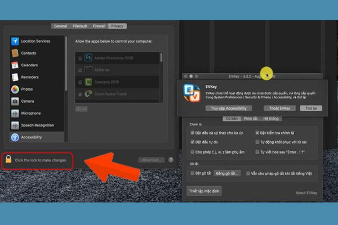Image resolution: width=338 pixels, height=225 pixels.
Task: Click the Location Services arrow icon
Action: (x=15, y=41)
